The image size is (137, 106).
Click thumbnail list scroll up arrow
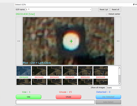(x=119, y=67)
